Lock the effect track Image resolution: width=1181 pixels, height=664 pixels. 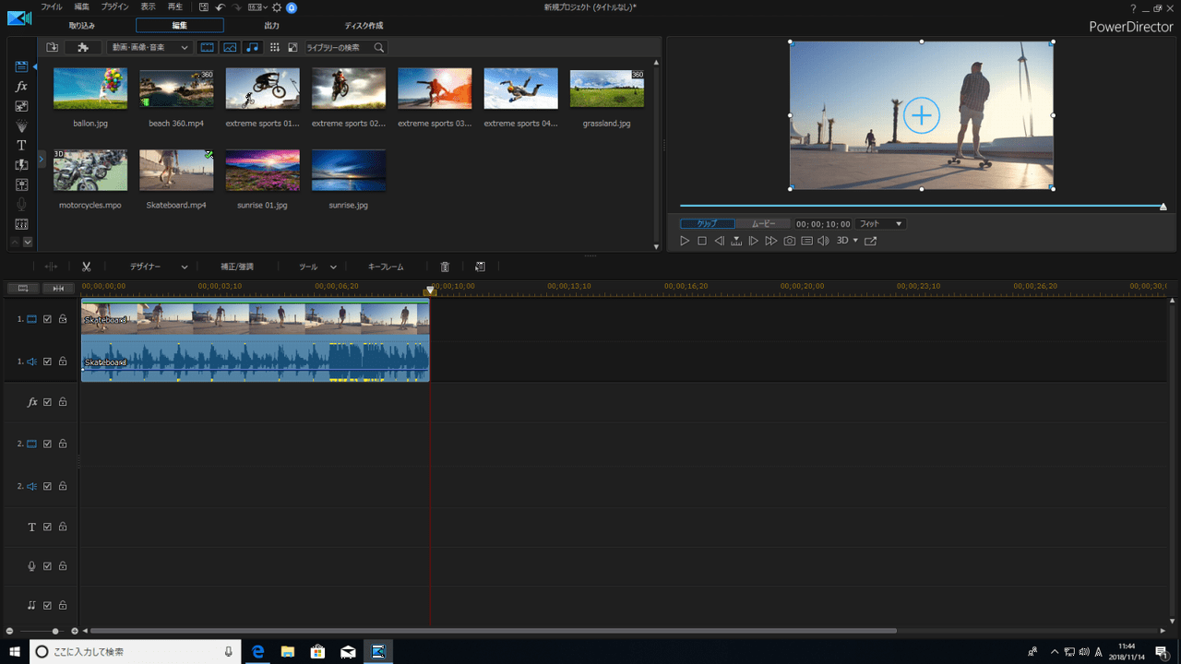click(63, 402)
